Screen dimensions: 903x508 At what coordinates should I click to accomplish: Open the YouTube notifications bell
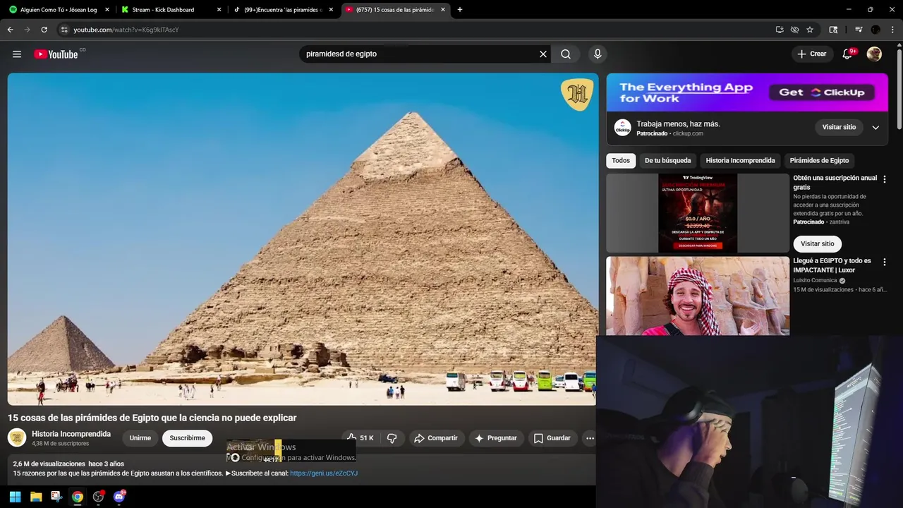848,54
